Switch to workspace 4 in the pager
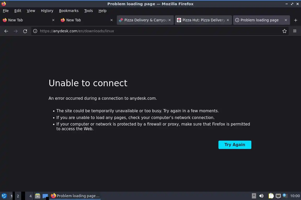This screenshot has width=301, height=200. [30, 196]
